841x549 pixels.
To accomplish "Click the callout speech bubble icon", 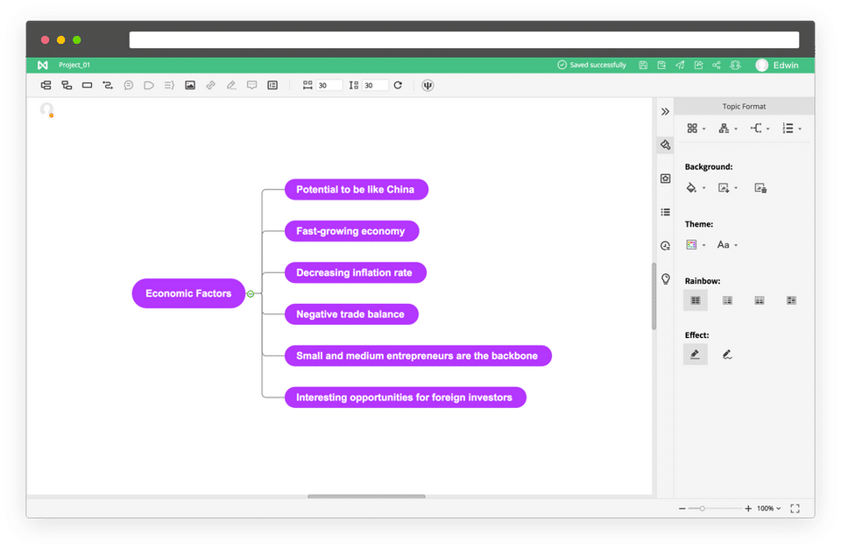I will point(129,85).
